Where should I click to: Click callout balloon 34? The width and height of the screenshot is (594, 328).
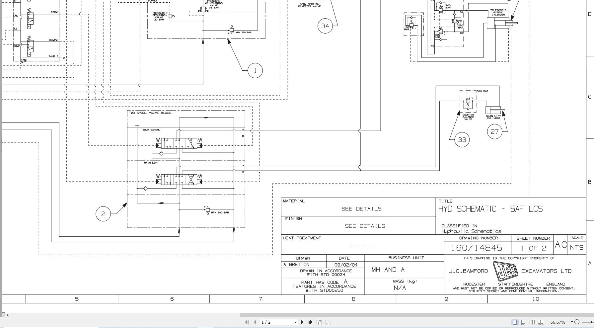pos(325,26)
